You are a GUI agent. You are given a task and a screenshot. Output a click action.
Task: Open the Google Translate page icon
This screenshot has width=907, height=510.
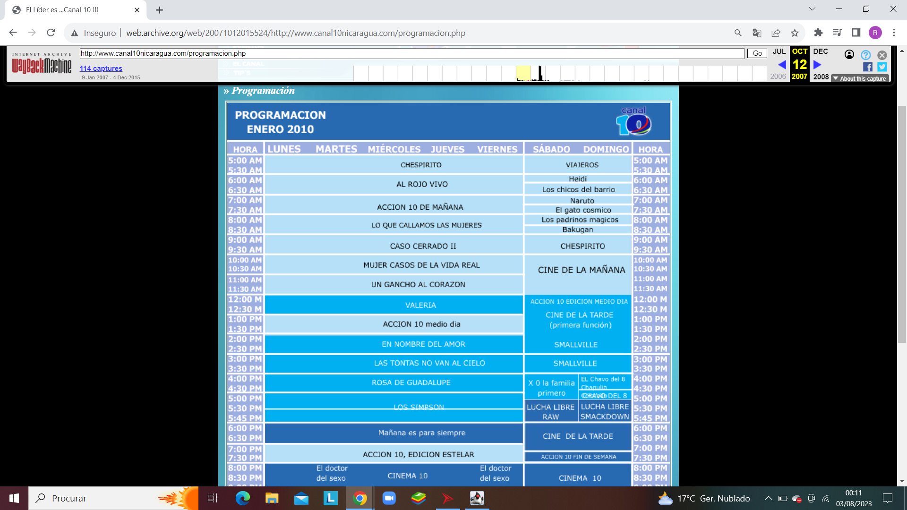click(x=757, y=33)
